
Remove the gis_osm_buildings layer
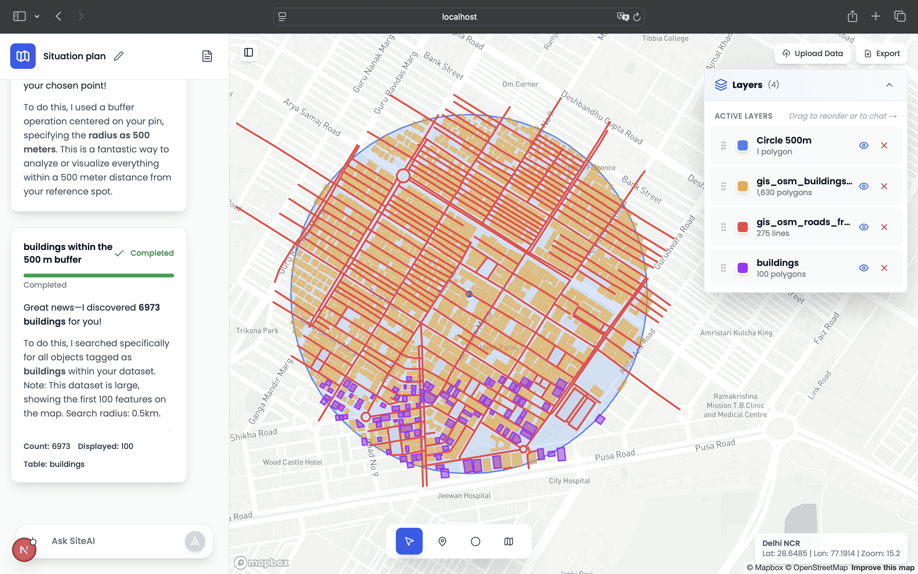tap(884, 187)
